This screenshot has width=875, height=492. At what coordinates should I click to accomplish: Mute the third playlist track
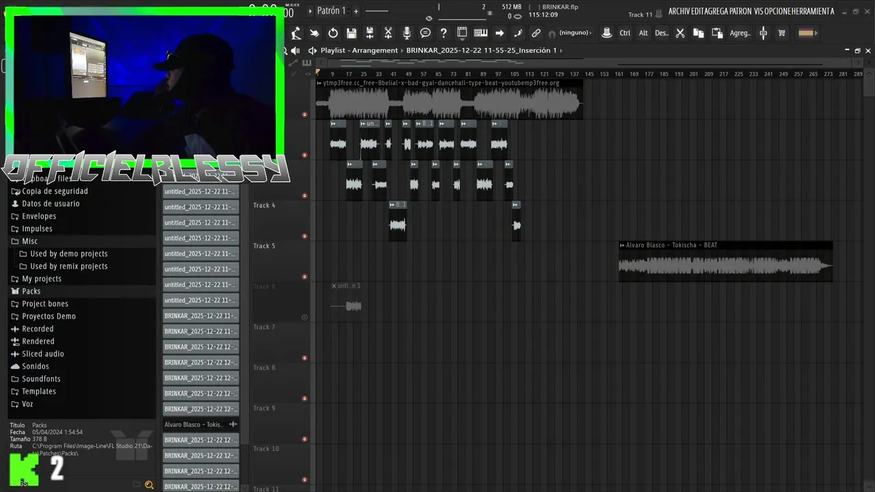(x=305, y=195)
